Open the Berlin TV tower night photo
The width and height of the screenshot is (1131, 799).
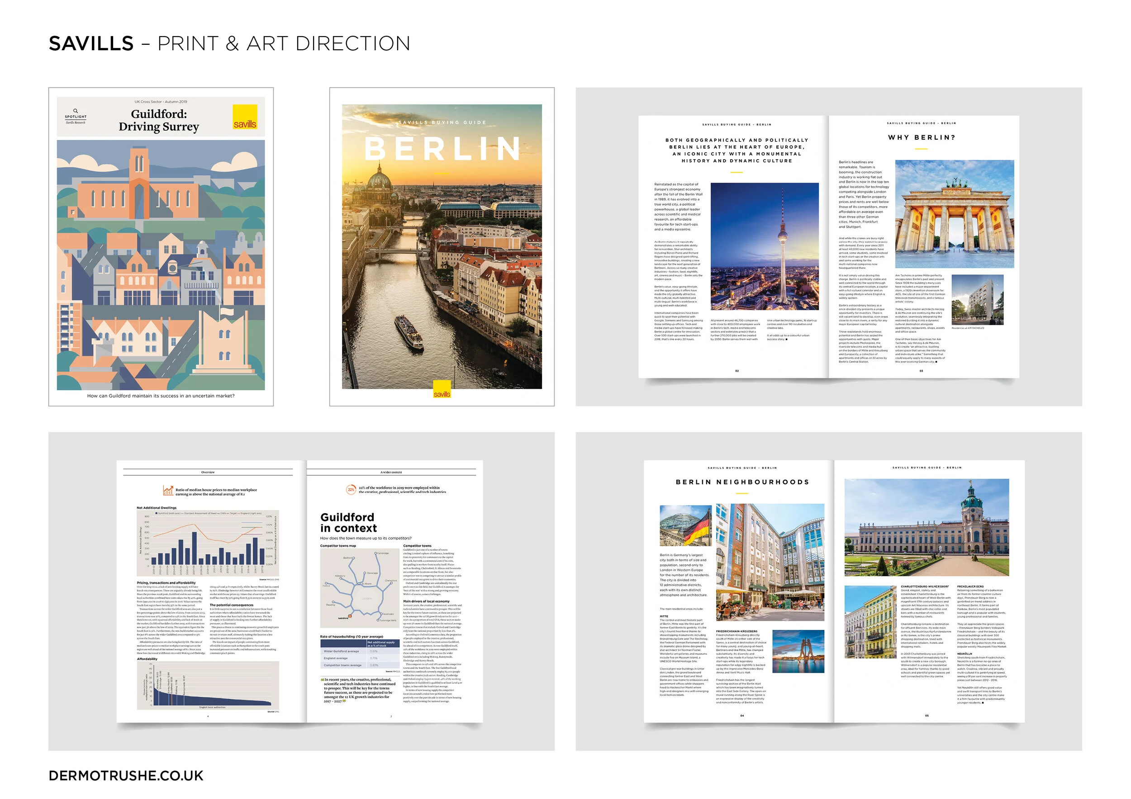765,246
